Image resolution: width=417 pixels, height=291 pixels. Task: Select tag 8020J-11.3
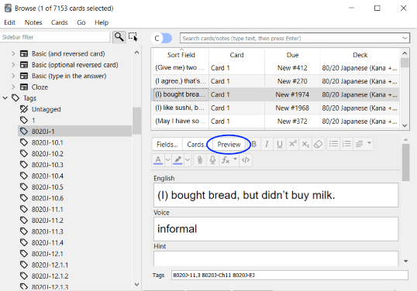[x=74, y=231]
